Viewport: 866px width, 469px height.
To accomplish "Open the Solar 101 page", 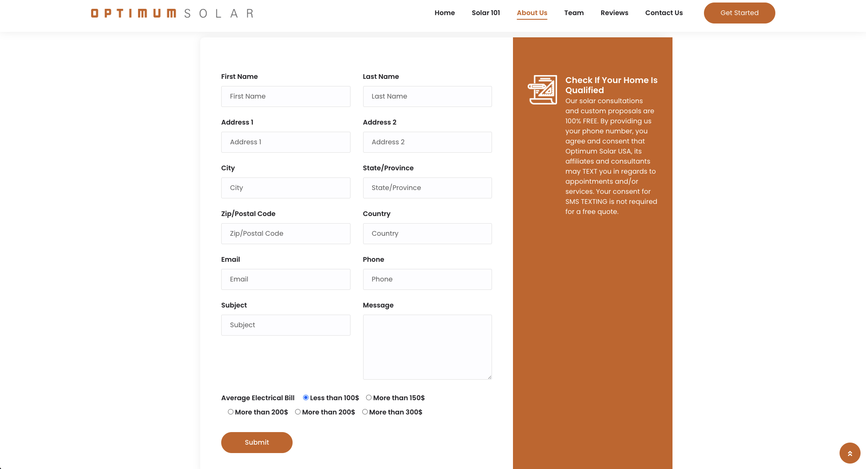I will pyautogui.click(x=486, y=13).
